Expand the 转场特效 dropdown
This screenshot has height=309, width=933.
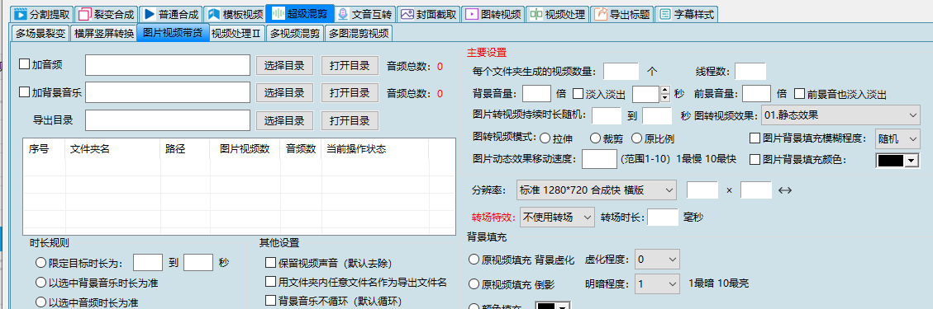[557, 217]
